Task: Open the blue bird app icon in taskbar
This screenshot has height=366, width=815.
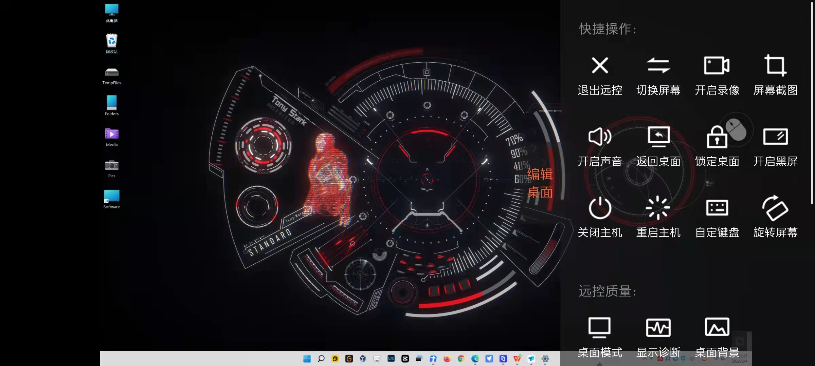Action: 489,359
